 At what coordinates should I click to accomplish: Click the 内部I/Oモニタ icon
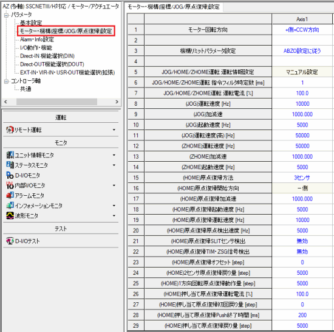(10, 185)
